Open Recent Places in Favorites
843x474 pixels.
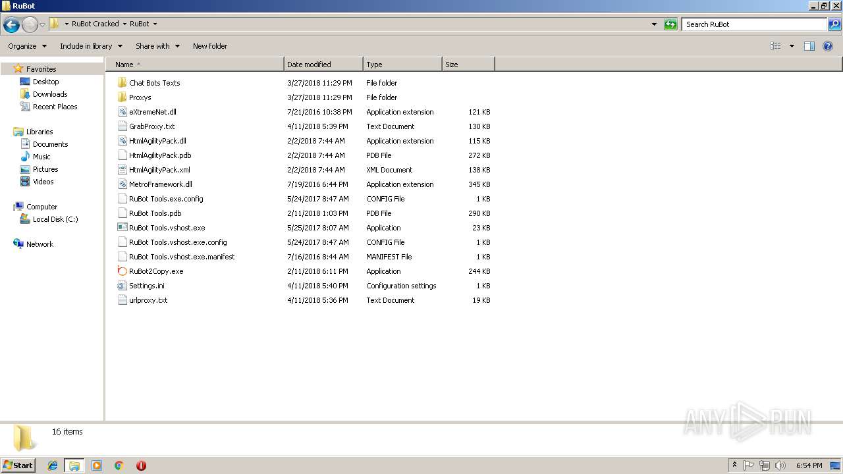[x=55, y=107]
